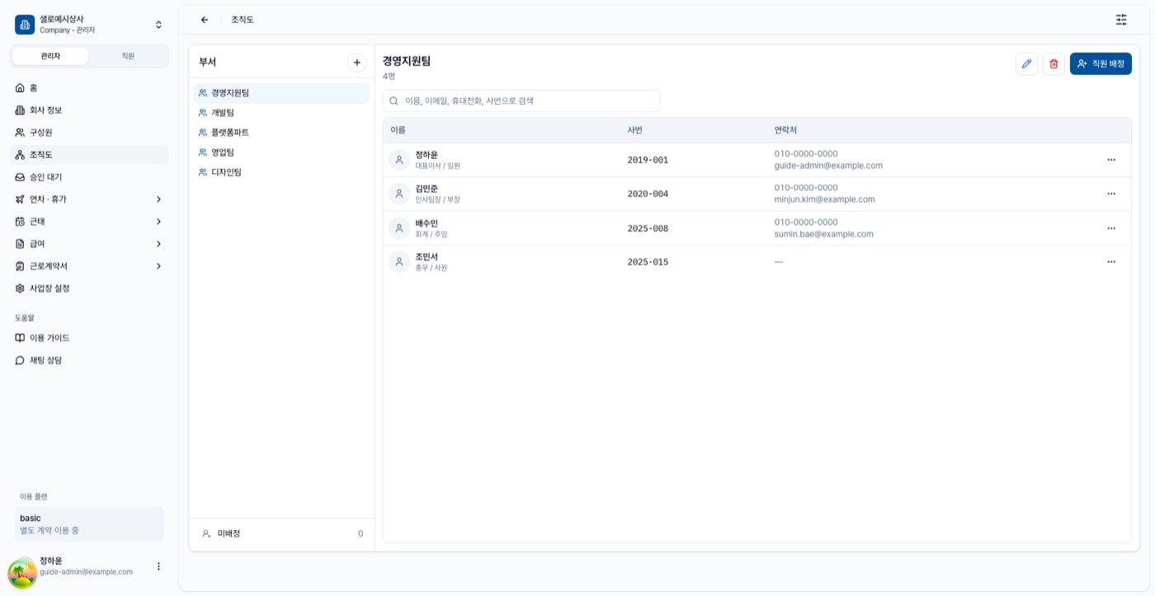Open row menu for 정하윤

click(1111, 160)
